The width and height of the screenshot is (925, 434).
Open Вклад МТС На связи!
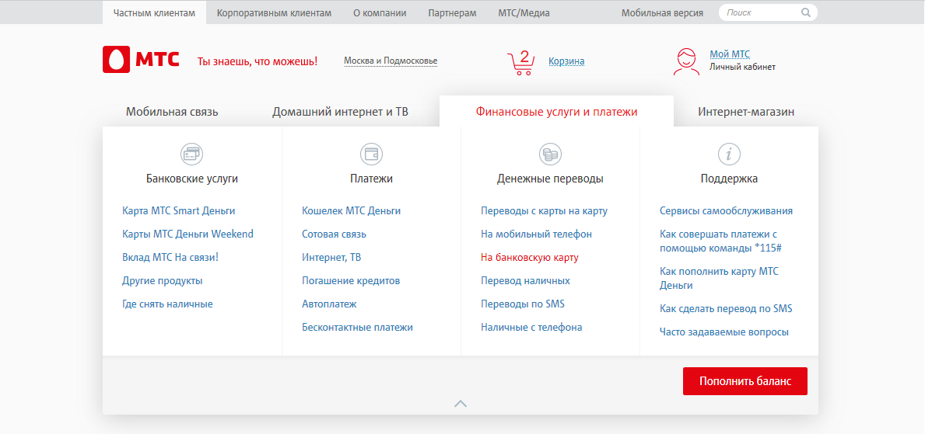(x=170, y=257)
